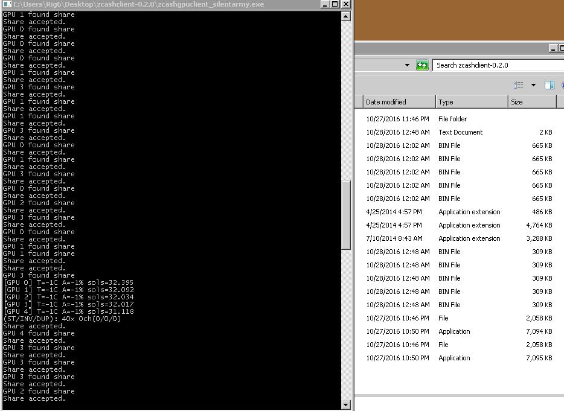Open the address bar history dropdown arrow
The image size is (564, 411).
point(407,65)
